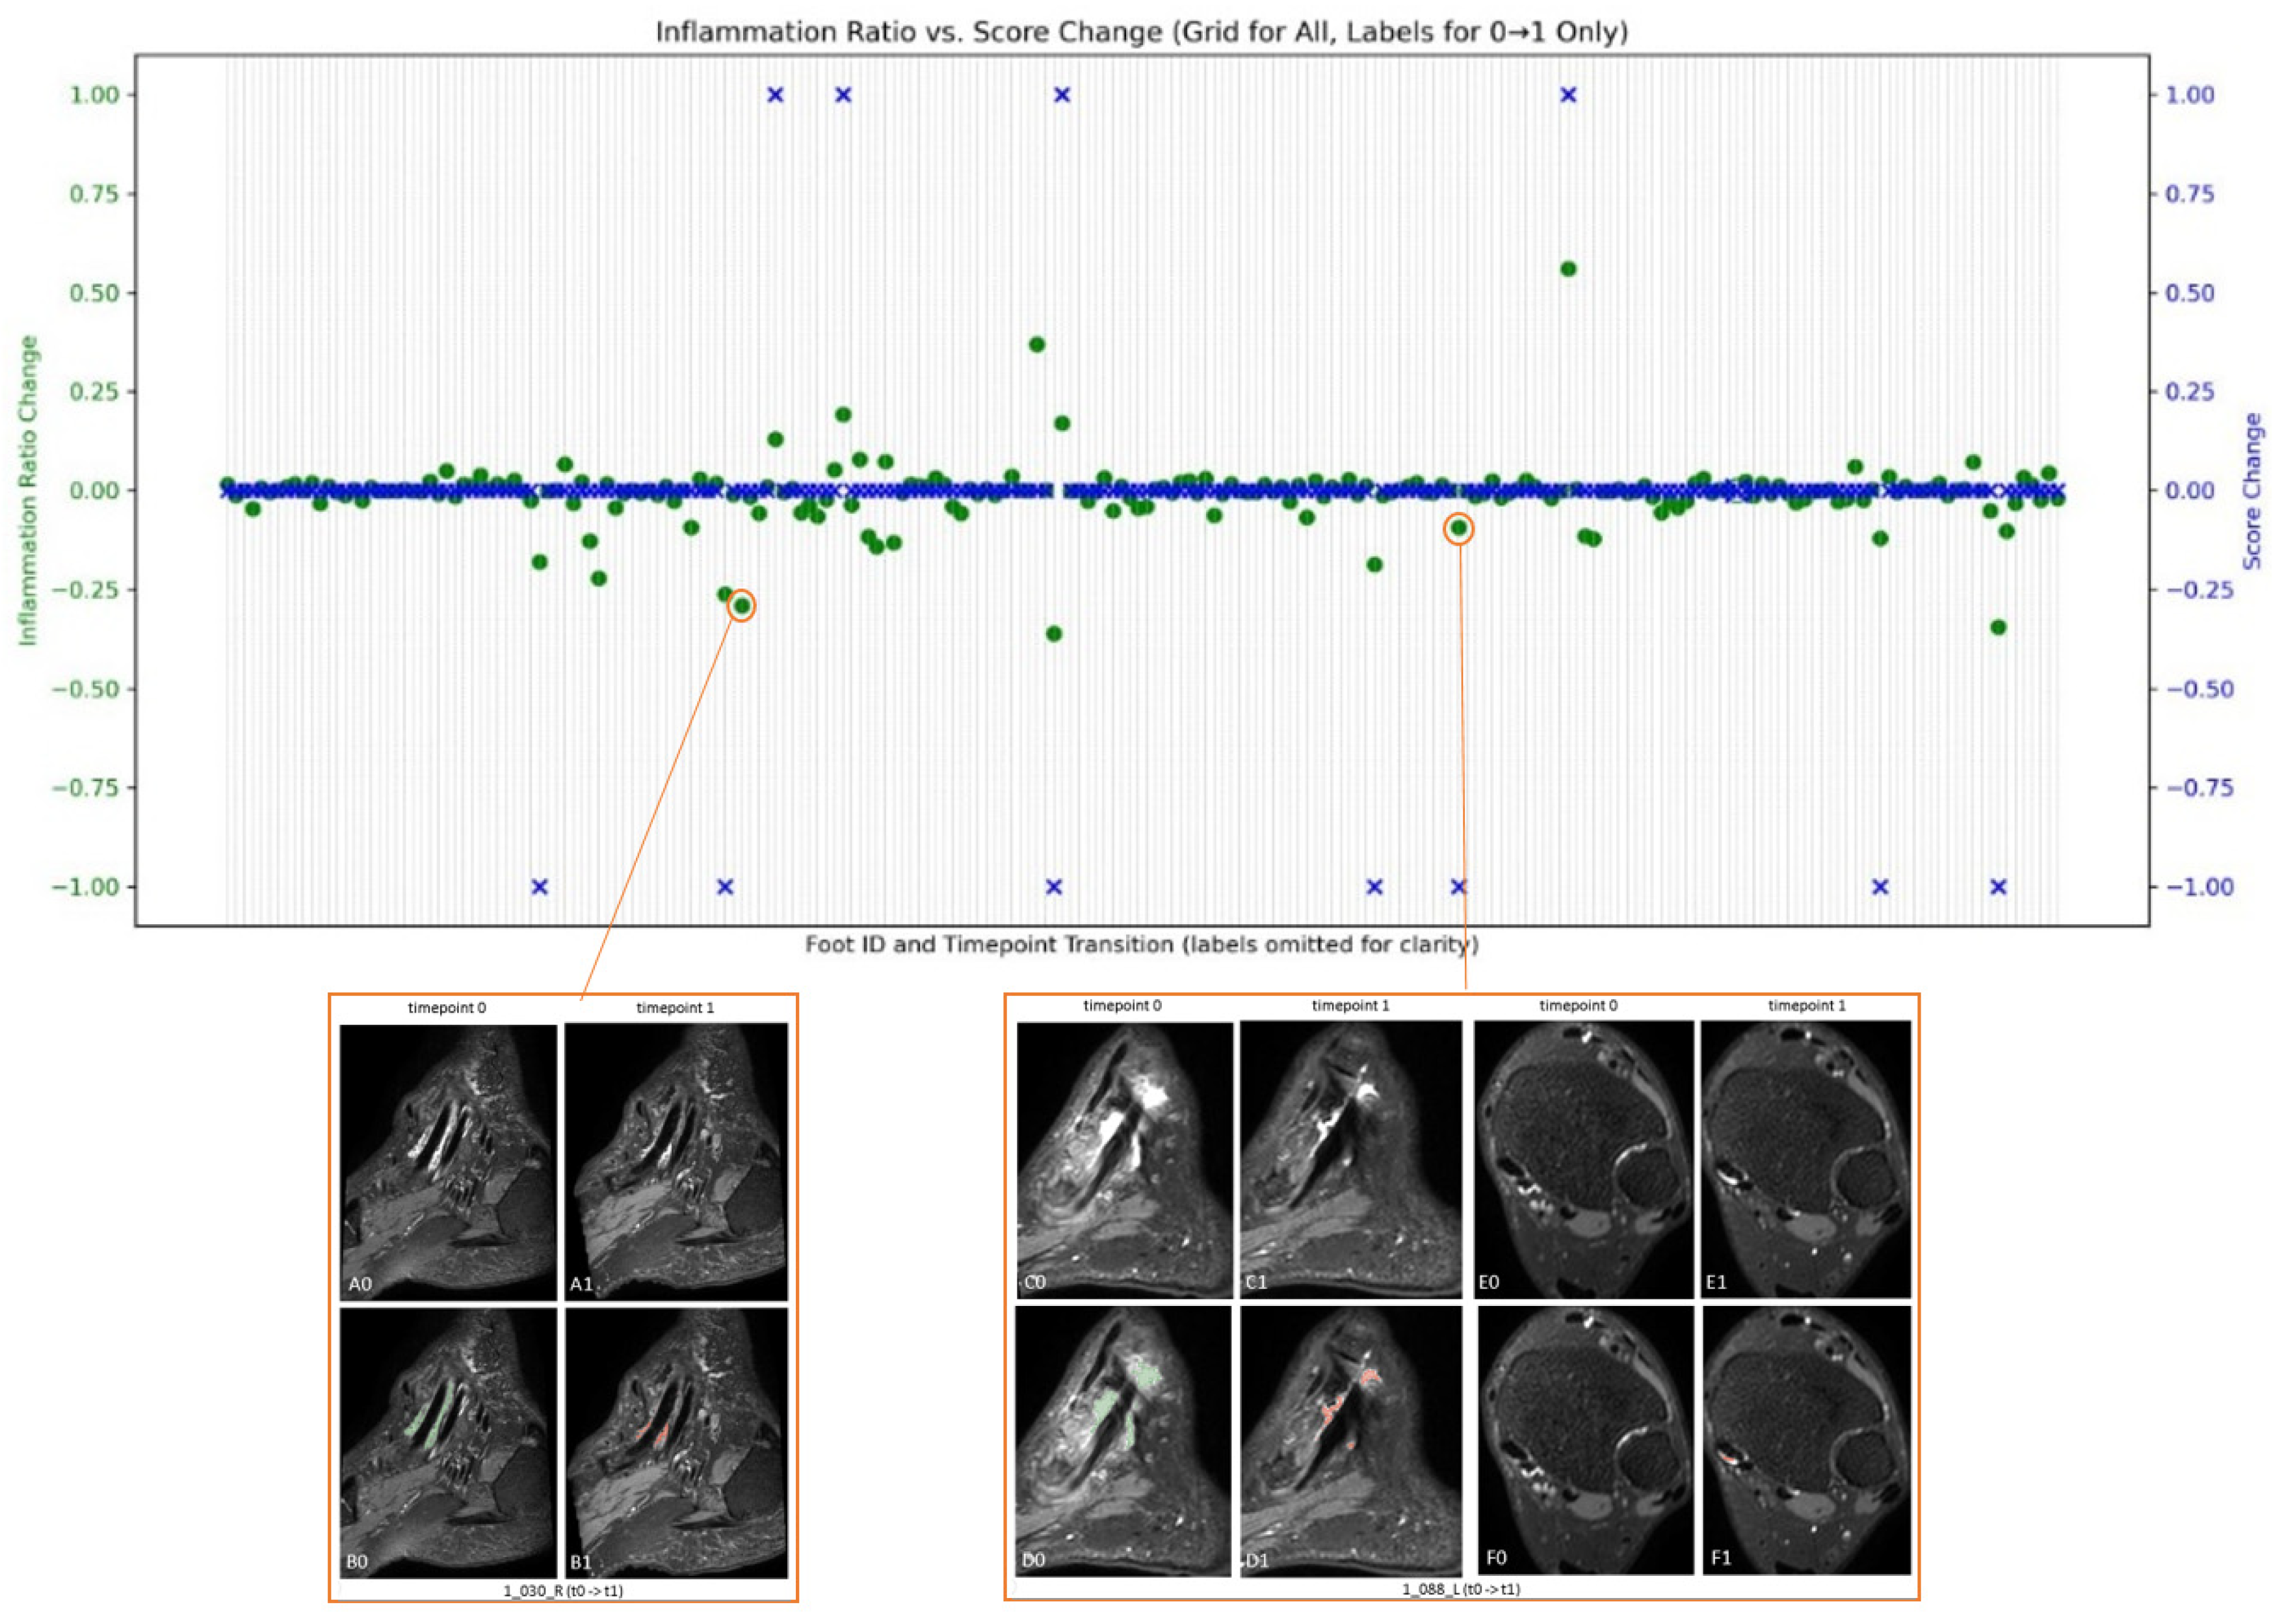Click the A0 MRI thumbnail

coord(448,1162)
